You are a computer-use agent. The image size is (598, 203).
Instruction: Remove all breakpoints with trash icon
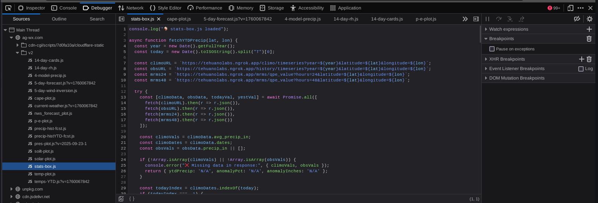[x=589, y=39]
